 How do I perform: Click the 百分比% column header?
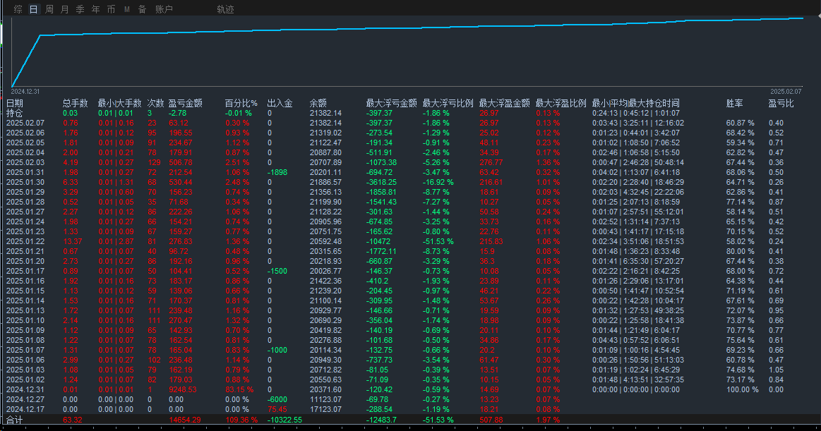[x=241, y=103]
